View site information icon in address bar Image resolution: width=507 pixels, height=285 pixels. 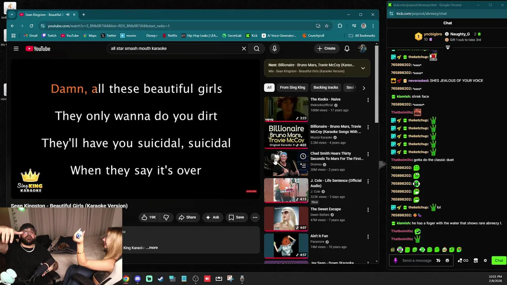[x=42, y=26]
